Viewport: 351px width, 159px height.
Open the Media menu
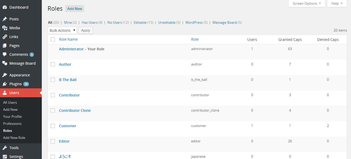pyautogui.click(x=21, y=28)
